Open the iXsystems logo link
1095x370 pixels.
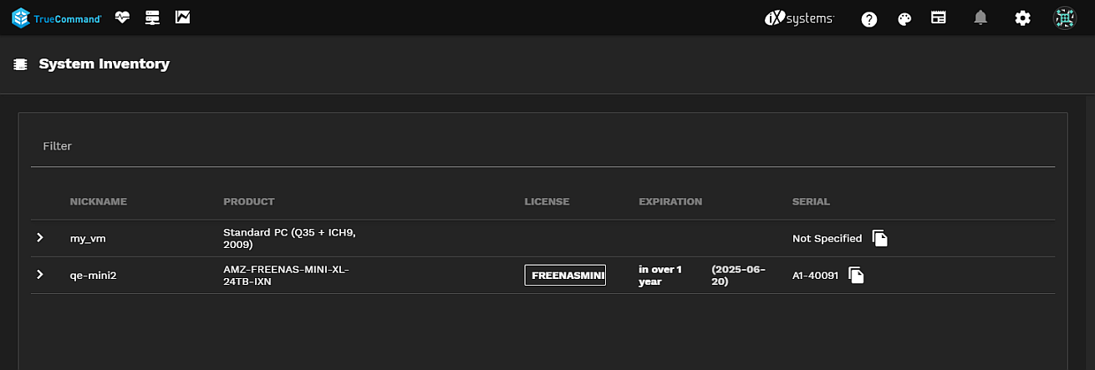(x=799, y=18)
